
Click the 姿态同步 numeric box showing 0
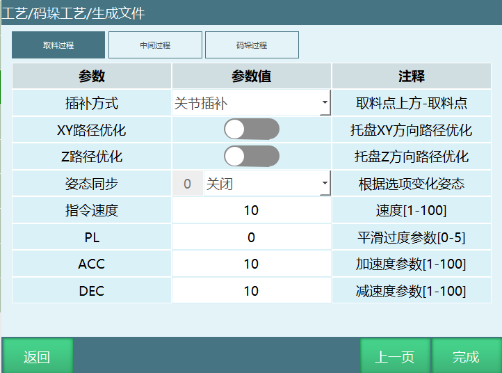[187, 184]
